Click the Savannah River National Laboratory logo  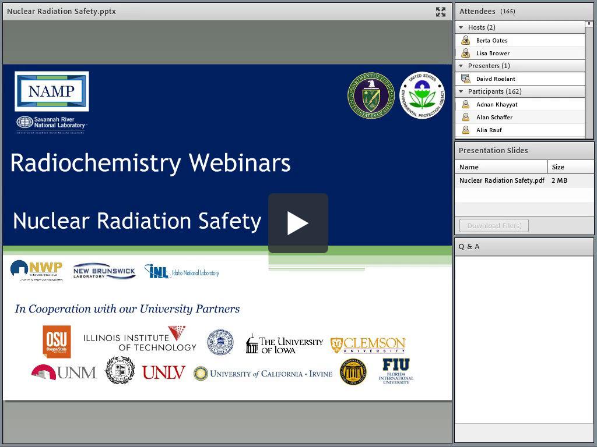(x=51, y=124)
